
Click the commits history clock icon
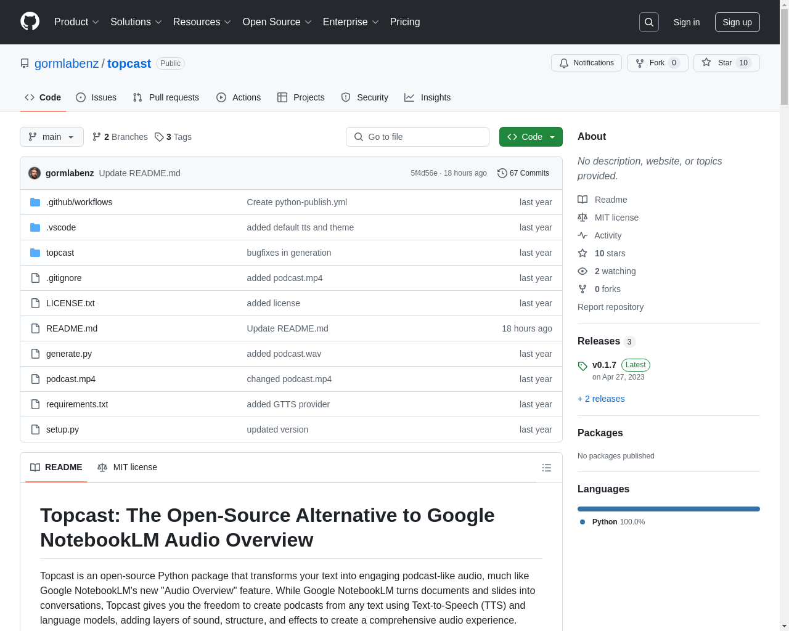502,173
